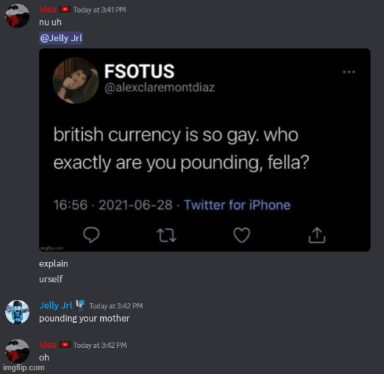Click the @alexclaremontdiaz handle
The height and width of the screenshot is (374, 384).
[x=160, y=88]
